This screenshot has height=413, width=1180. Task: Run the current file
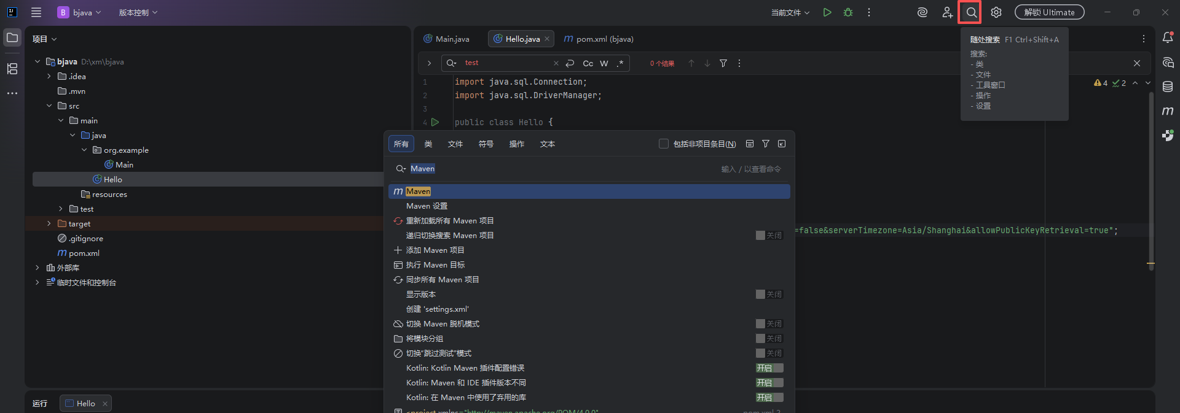click(x=827, y=12)
